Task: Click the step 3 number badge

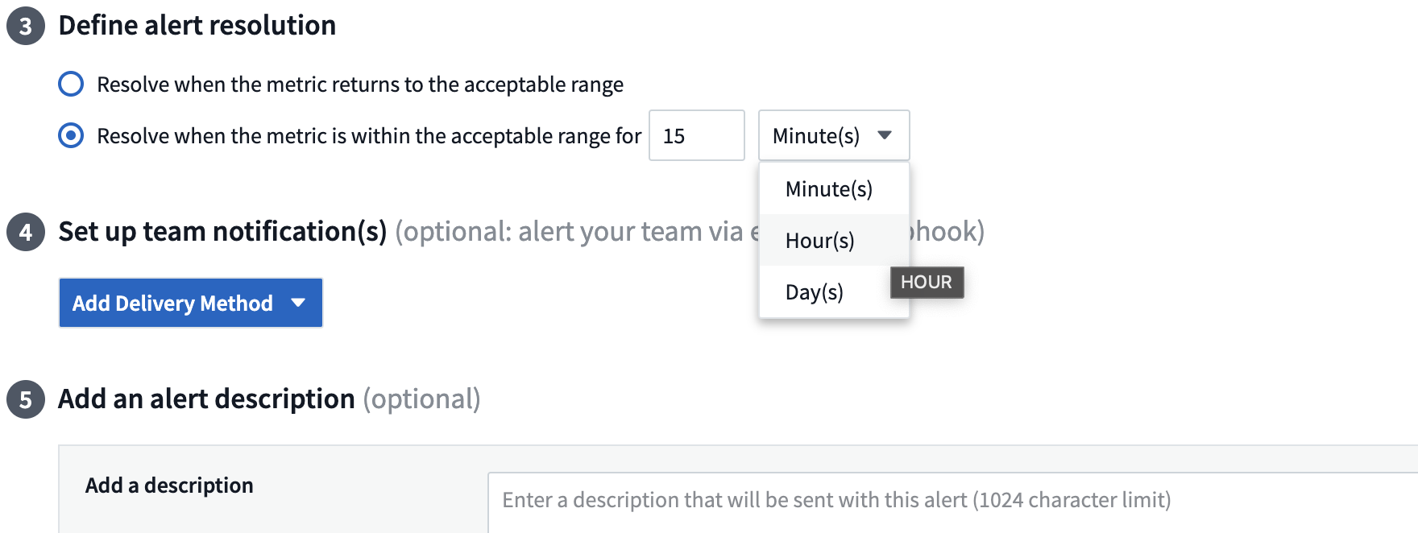Action: pos(26,27)
